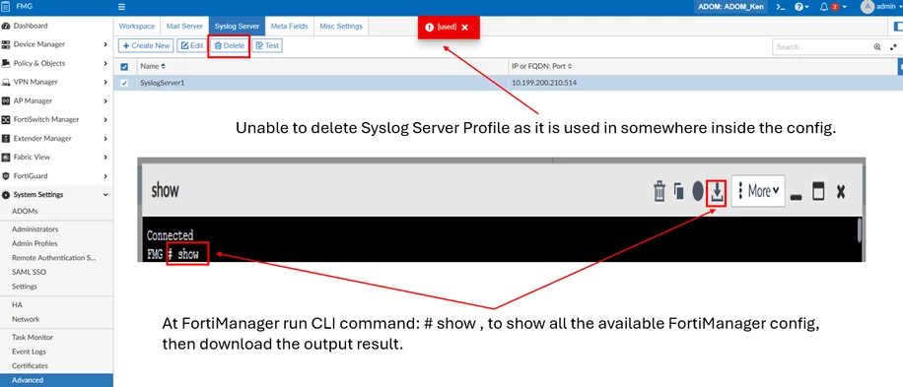Select the Syslog Server tab
Screen dimensions: 903x387
coord(237,27)
